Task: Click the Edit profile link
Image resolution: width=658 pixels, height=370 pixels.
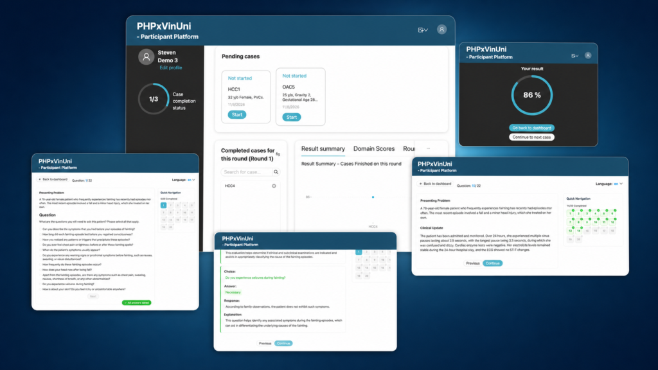Action: 170,67
